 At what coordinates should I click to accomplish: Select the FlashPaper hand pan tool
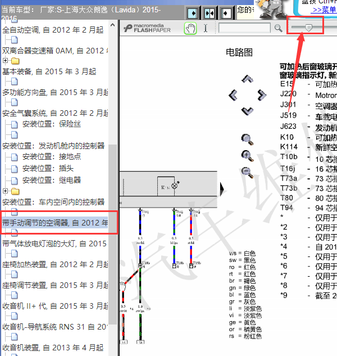(x=190, y=28)
